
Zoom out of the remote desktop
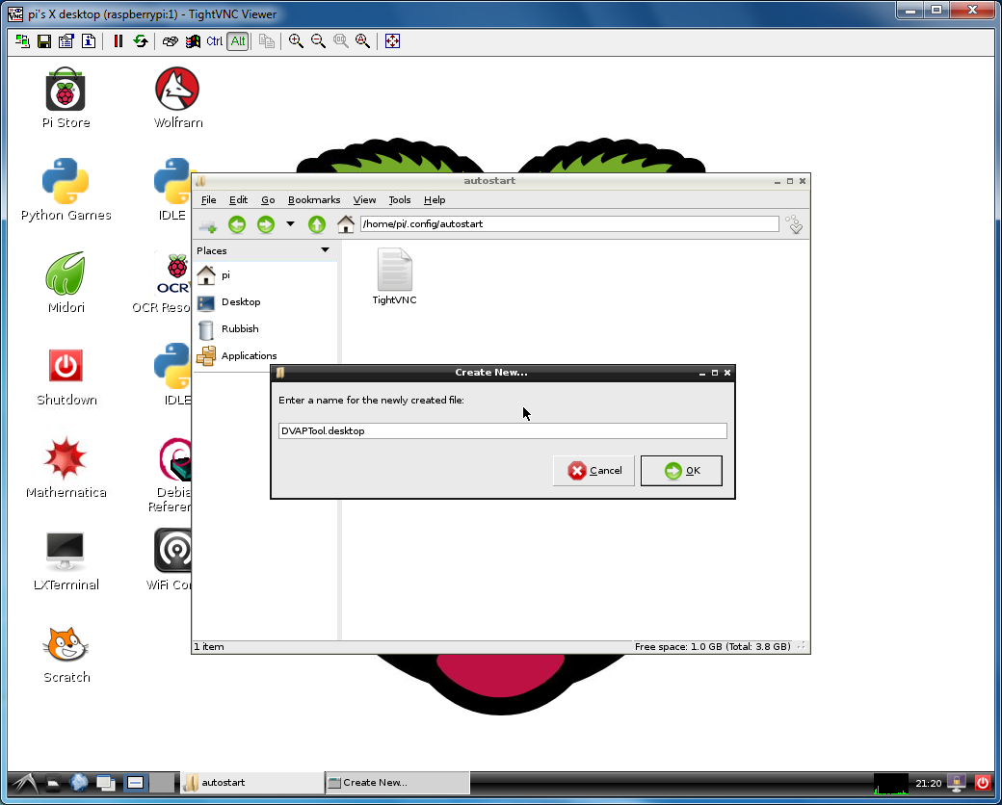click(x=318, y=41)
